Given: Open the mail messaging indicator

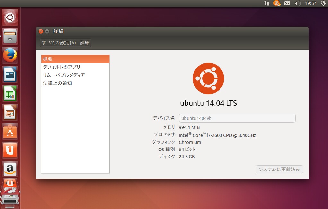Looking at the screenshot, I should pos(287,3).
